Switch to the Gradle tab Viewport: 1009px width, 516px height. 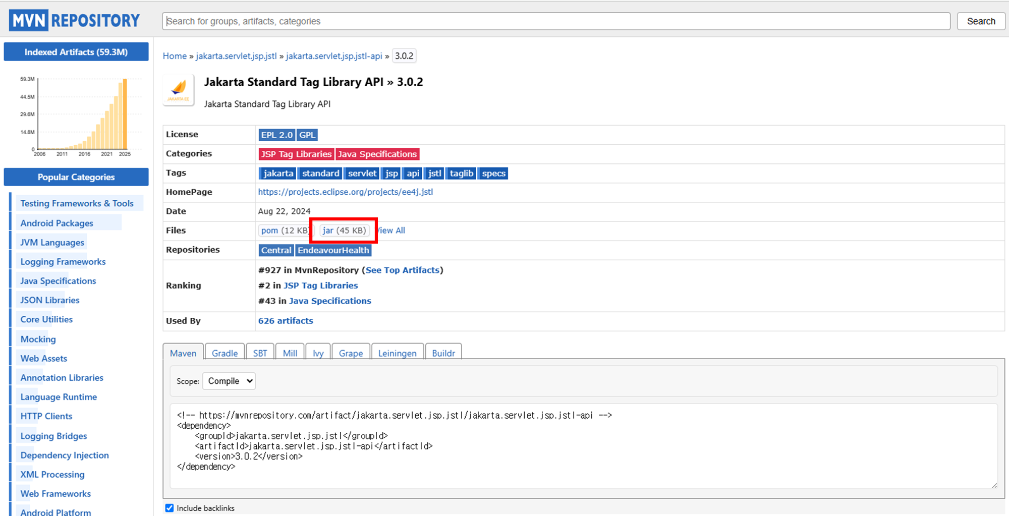(225, 353)
